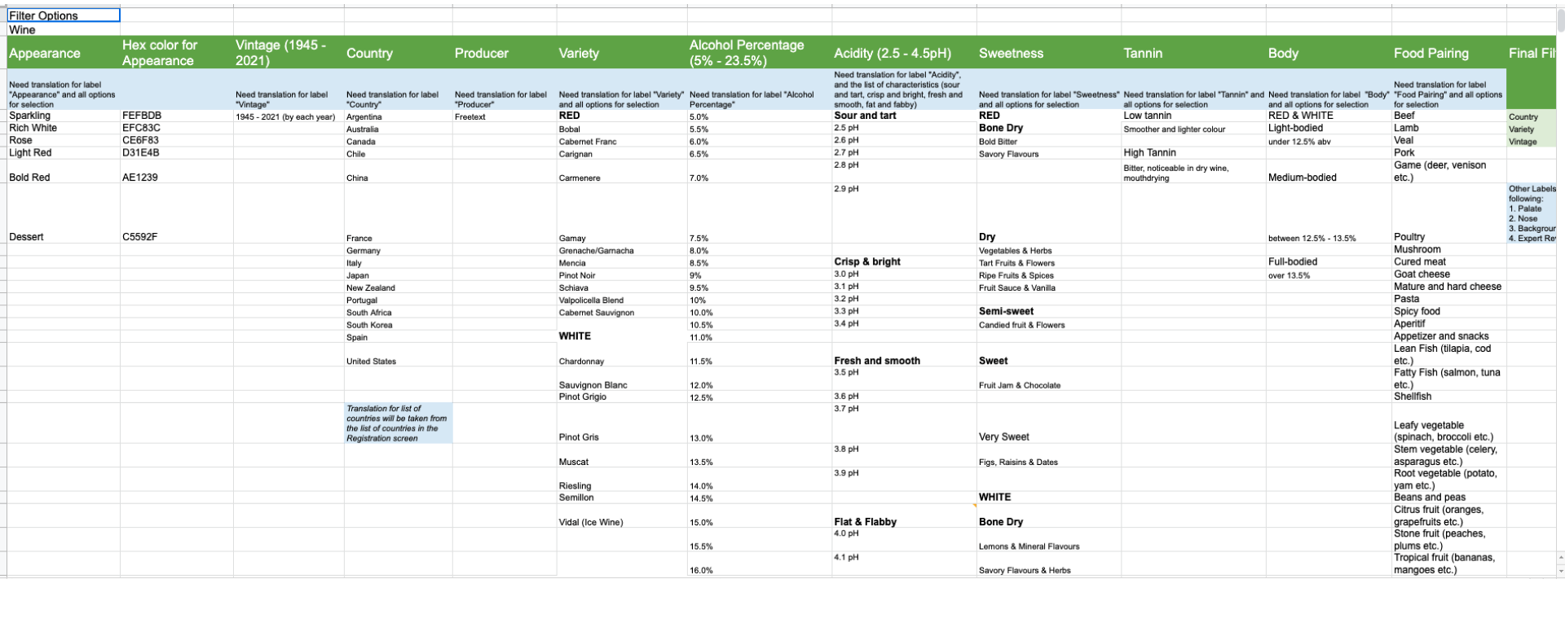The height and width of the screenshot is (623, 1565).
Task: Click the Food Pairing column header
Action: pos(1431,53)
